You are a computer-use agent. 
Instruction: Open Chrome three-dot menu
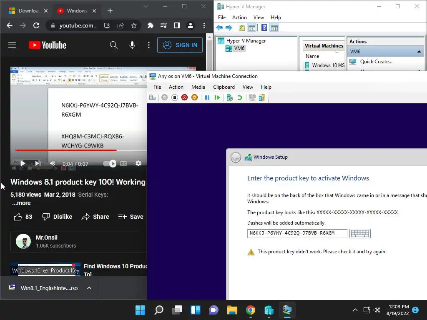point(204,25)
